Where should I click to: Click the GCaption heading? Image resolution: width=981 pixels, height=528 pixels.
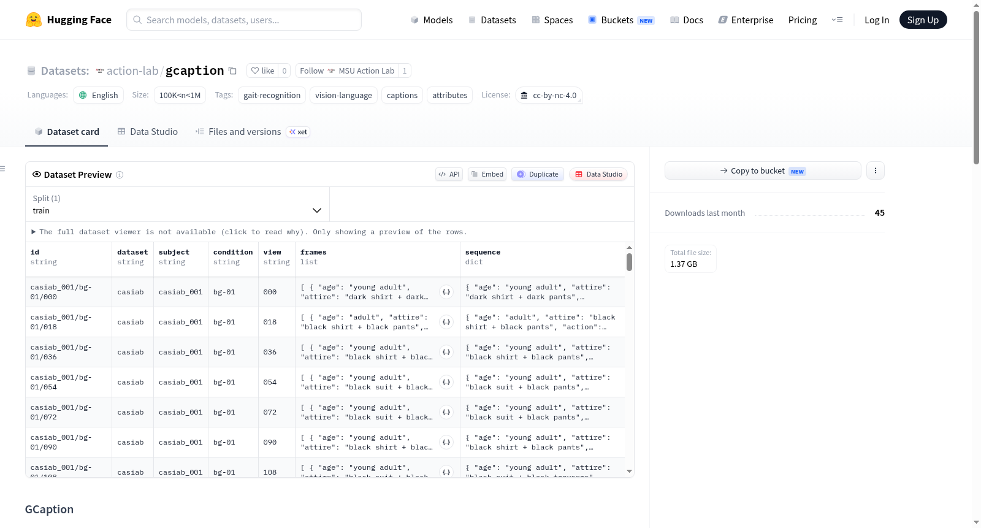point(49,510)
